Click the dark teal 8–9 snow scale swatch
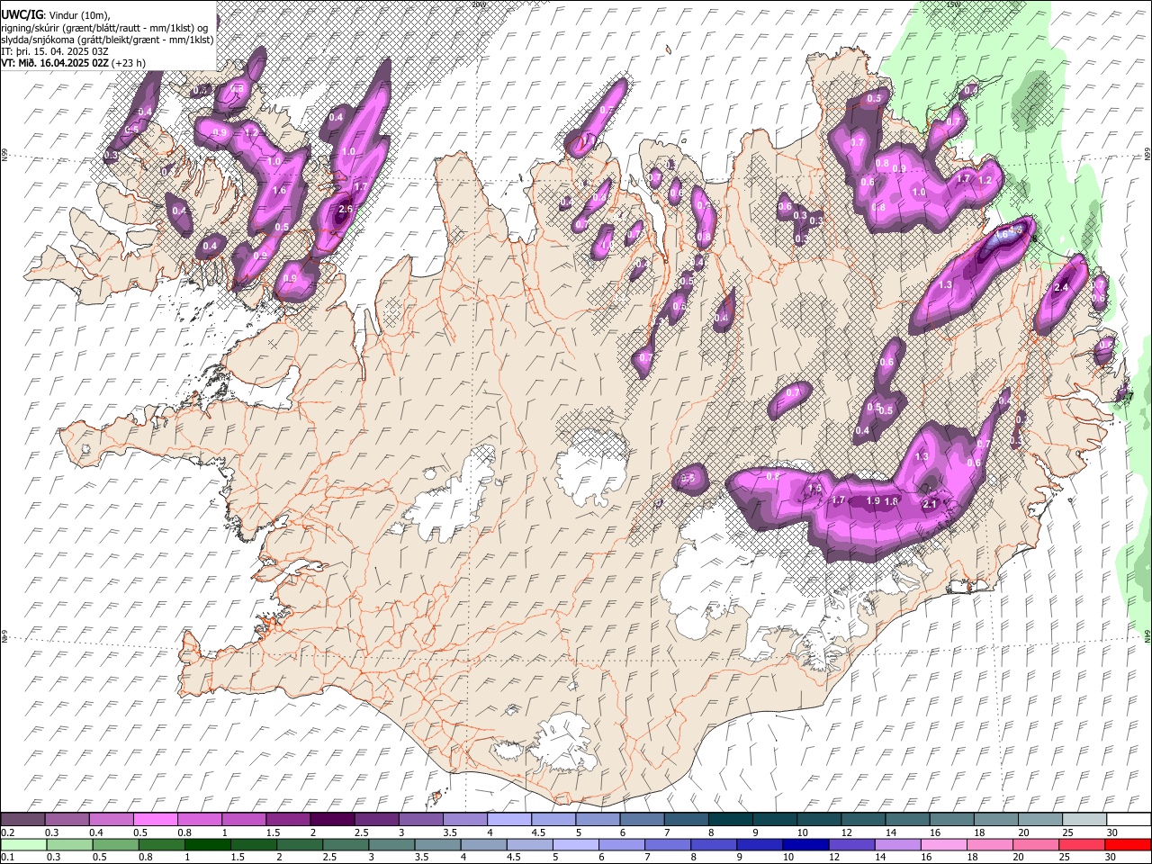This screenshot has width=1152, height=864. tap(730, 819)
